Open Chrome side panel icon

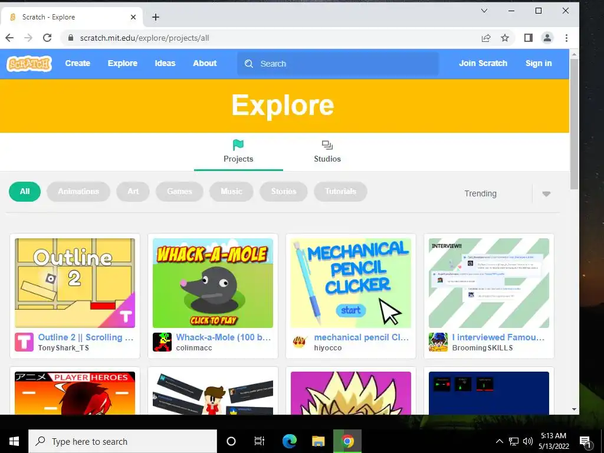point(528,38)
